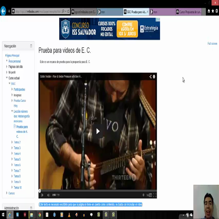Viewport: 219px width, 219px height.
Task: Show hidden tray icons arrow
Action: [184, 215]
